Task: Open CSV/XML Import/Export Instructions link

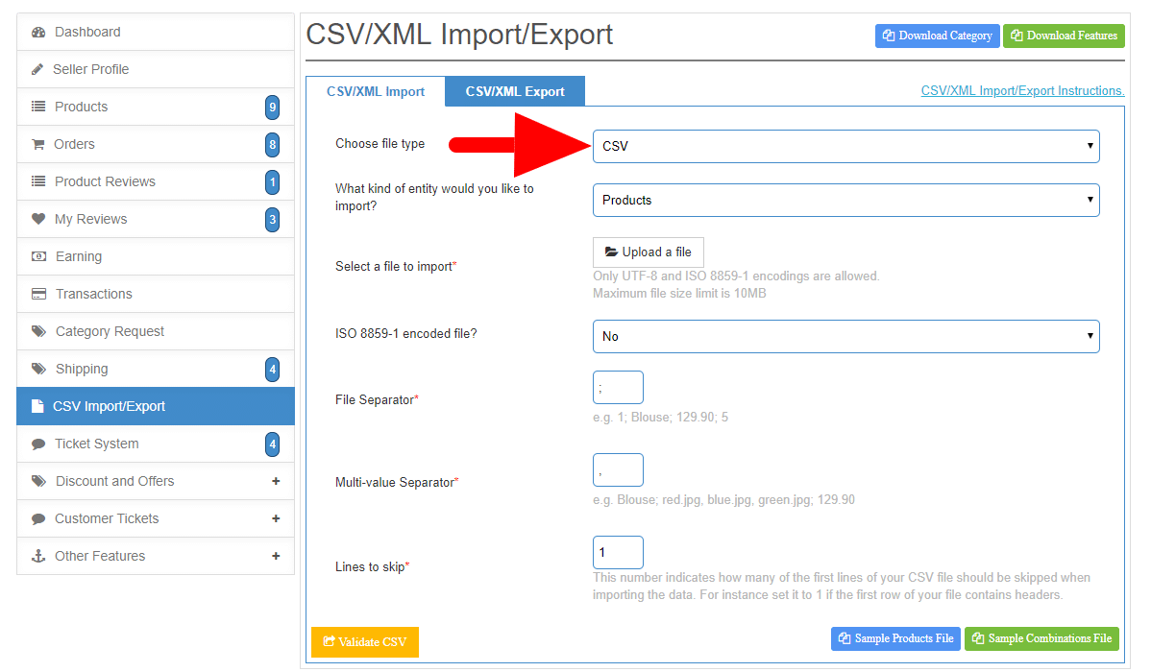Action: click(1022, 91)
